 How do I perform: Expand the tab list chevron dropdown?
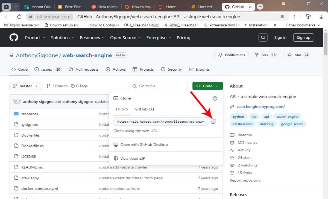(x=15, y=7)
